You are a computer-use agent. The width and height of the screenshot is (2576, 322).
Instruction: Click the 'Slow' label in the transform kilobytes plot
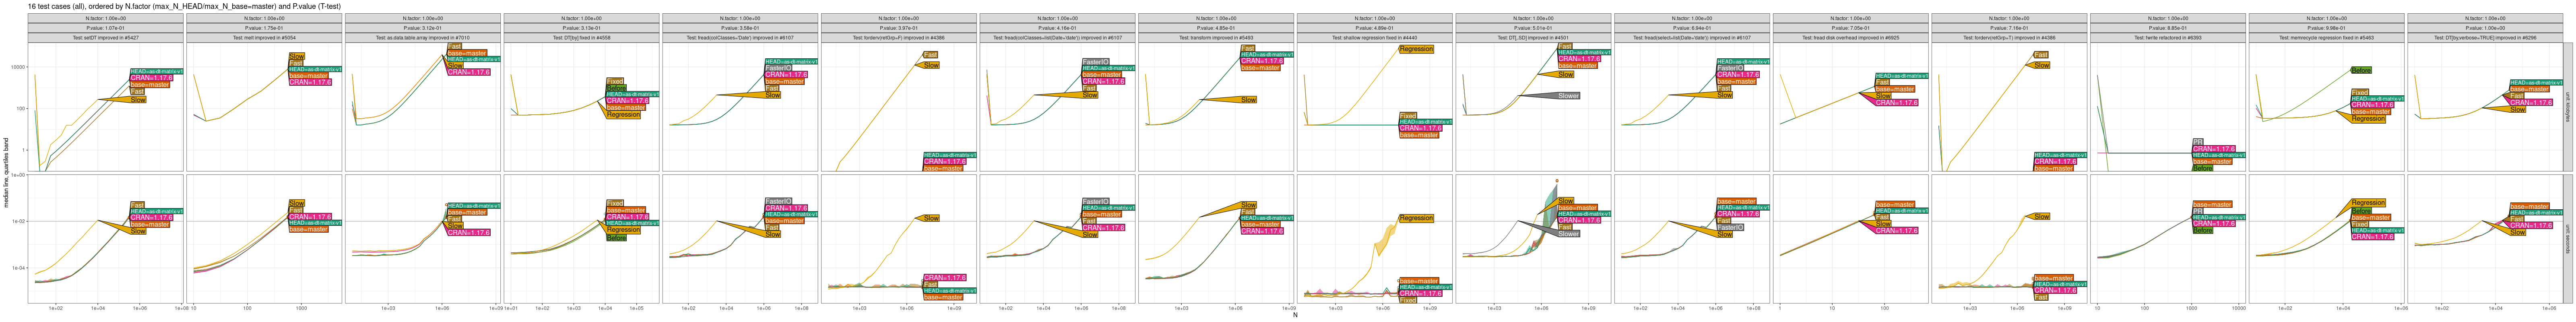(x=1248, y=100)
